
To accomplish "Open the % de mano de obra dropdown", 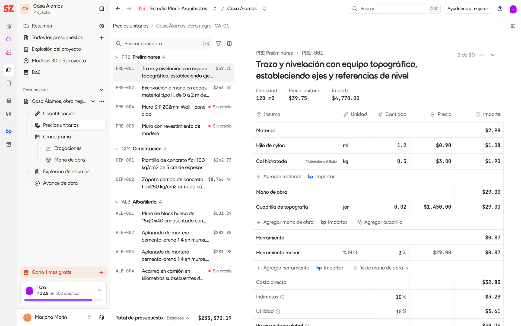I will click(x=382, y=268).
